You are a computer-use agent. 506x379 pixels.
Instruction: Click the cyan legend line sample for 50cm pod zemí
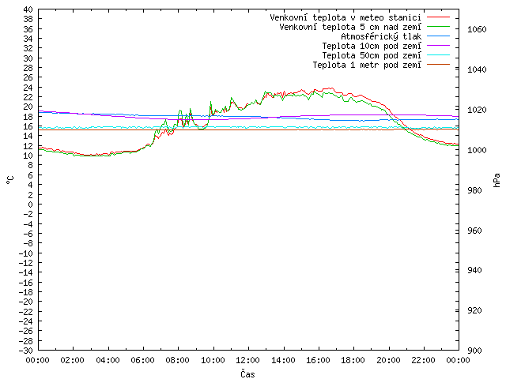tap(438, 55)
